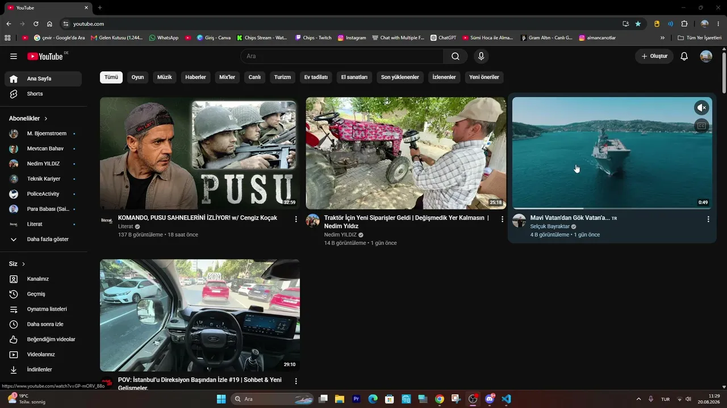Show hidden system tray icons
Viewport: 727px width, 408px height.
click(x=638, y=399)
